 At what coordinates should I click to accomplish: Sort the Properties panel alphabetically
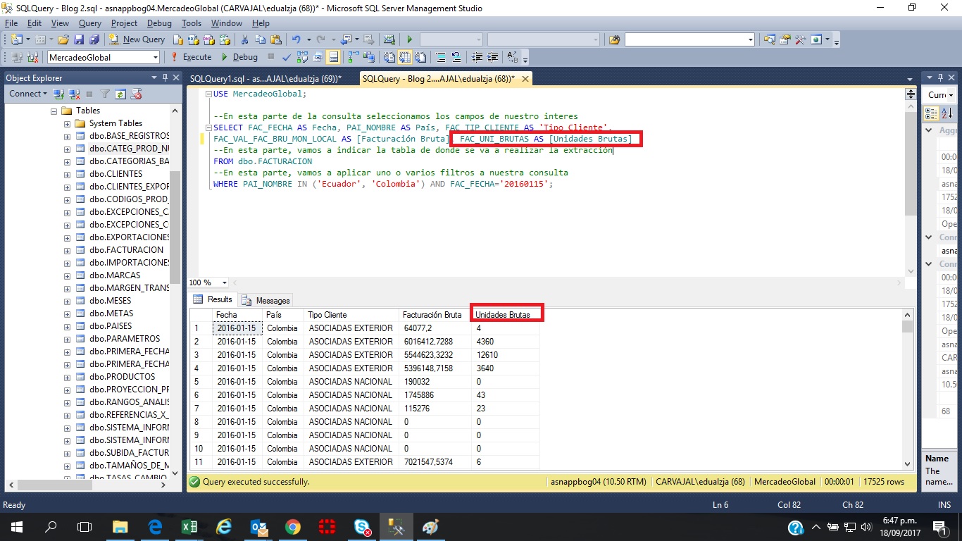pos(947,113)
